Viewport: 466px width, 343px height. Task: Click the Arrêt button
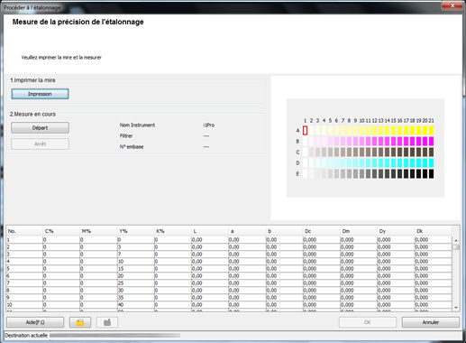click(40, 144)
